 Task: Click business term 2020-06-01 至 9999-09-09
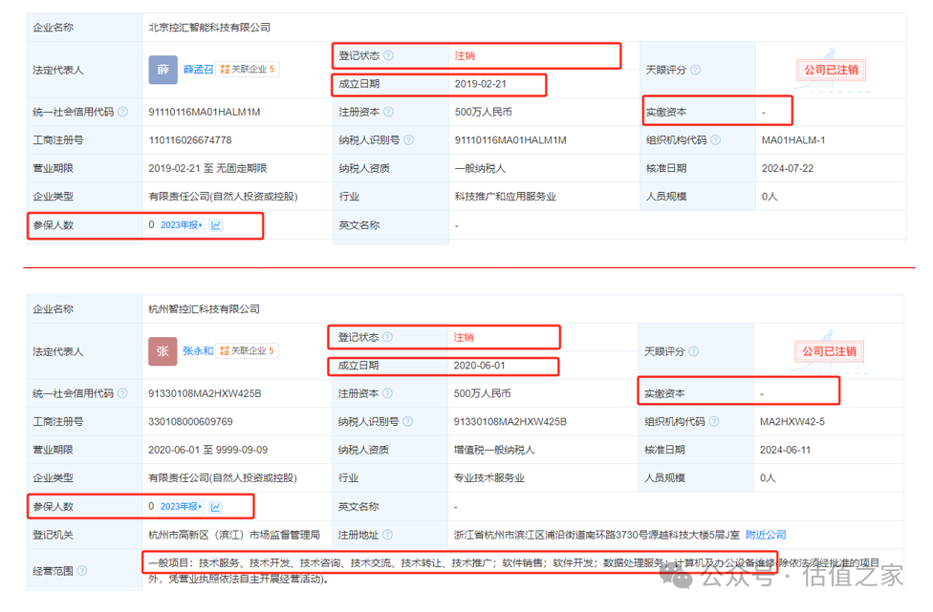pos(207,450)
